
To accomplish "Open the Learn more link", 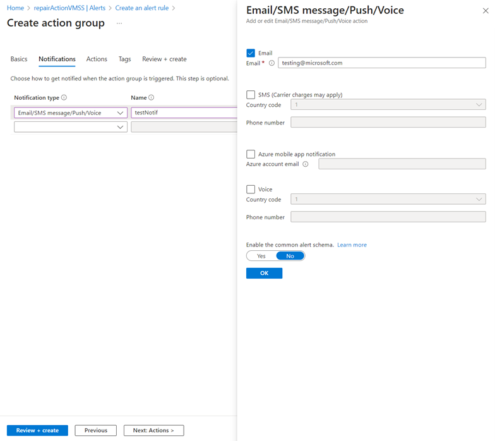I will tap(352, 245).
